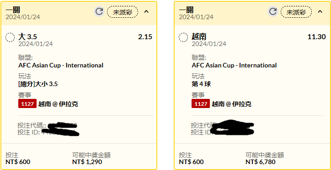Refresh the right bet slip
The width and height of the screenshot is (331, 170).
[273, 11]
